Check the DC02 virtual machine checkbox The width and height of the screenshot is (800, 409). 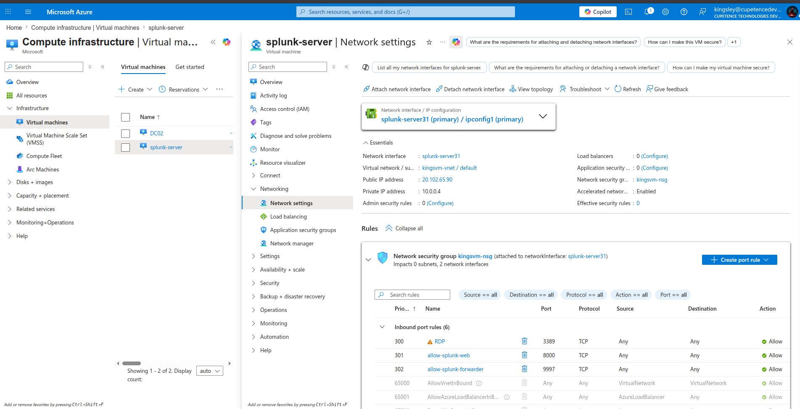coord(125,134)
